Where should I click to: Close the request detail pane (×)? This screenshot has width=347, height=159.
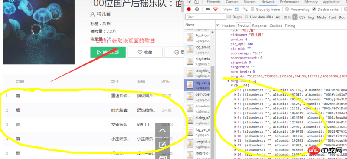[x=218, y=26]
